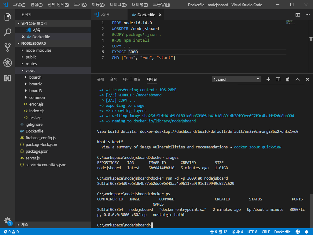Viewport: 313px width, 235px height.
Task: Open feedback smiley in status bar
Action: click(x=298, y=232)
